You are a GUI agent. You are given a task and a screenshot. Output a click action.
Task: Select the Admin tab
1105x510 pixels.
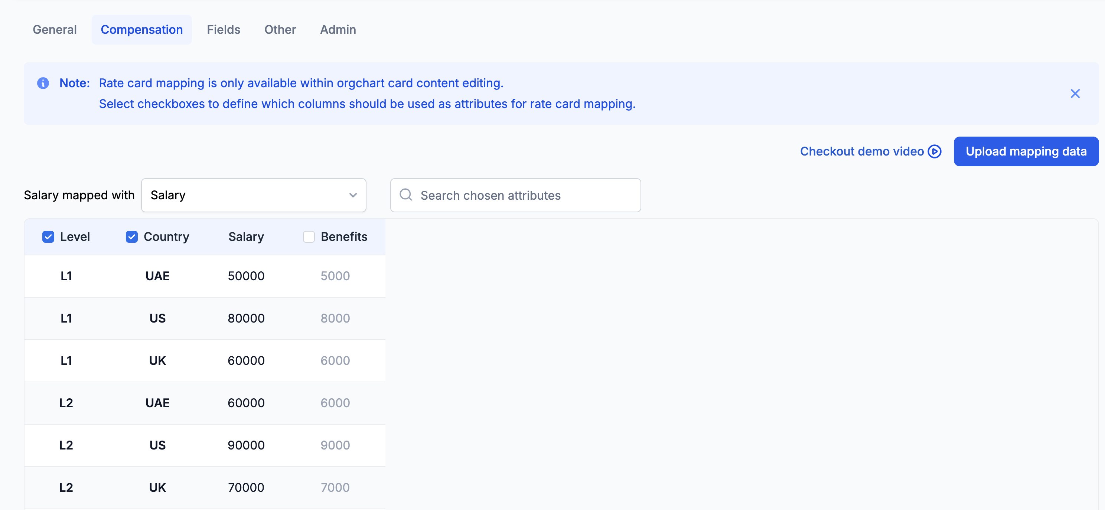click(x=338, y=30)
